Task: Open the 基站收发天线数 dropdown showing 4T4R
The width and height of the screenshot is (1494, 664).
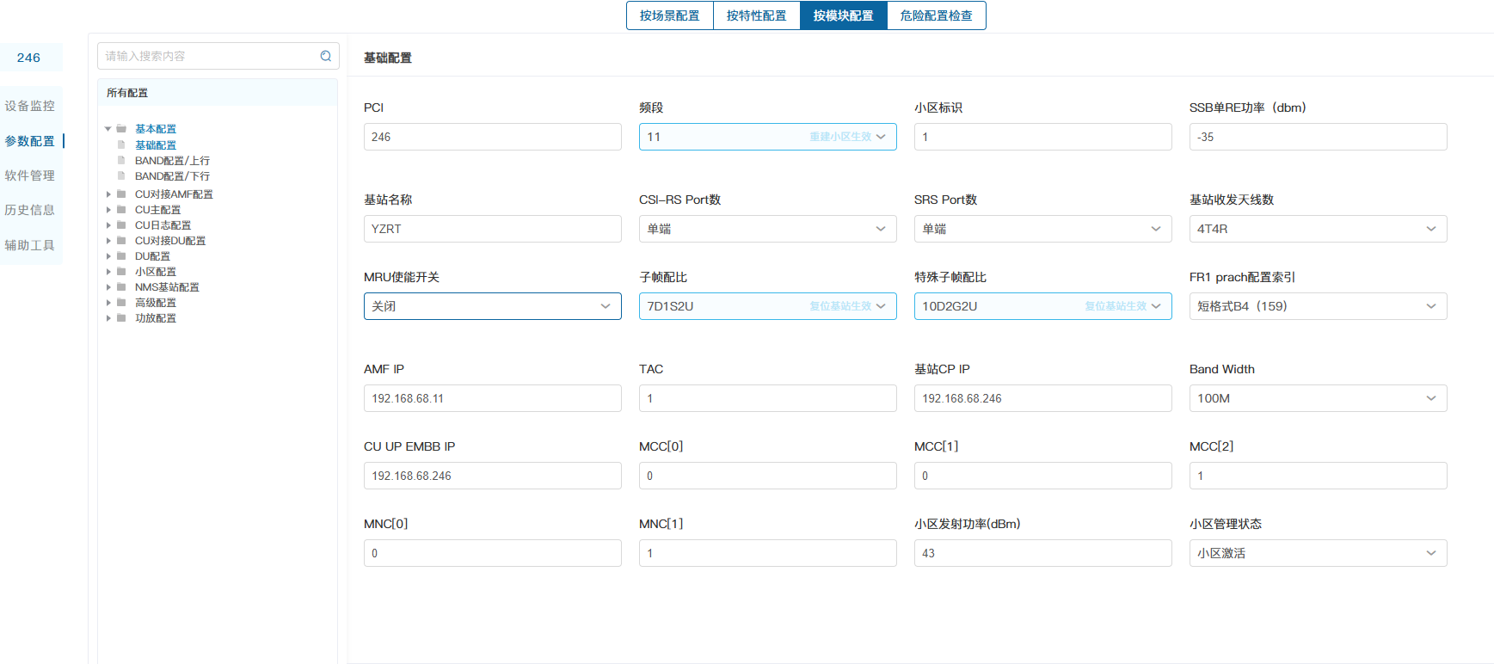Action: pos(1318,229)
